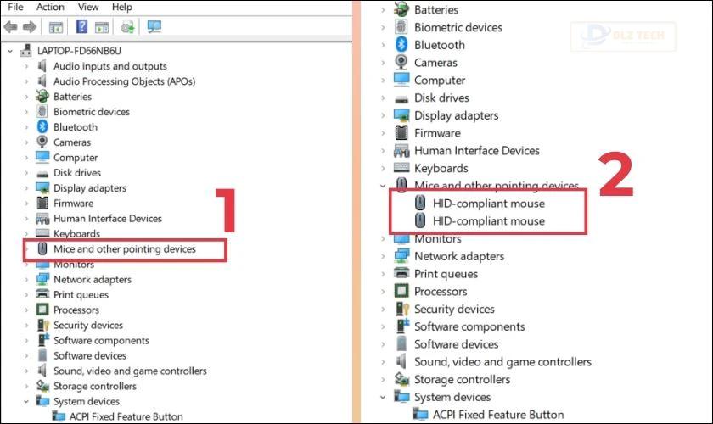Click the Mice and other pointing devices item boxed in red
Screen dimensions: 713x424
point(125,249)
